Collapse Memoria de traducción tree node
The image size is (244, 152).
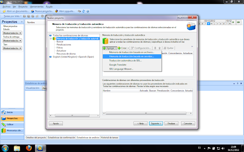[51, 39]
